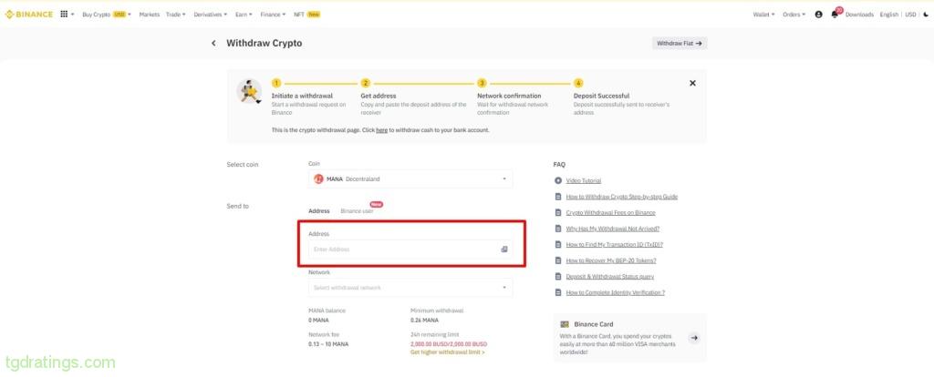This screenshot has height=377, width=934.
Task: Change currency from USD
Action: [911, 15]
